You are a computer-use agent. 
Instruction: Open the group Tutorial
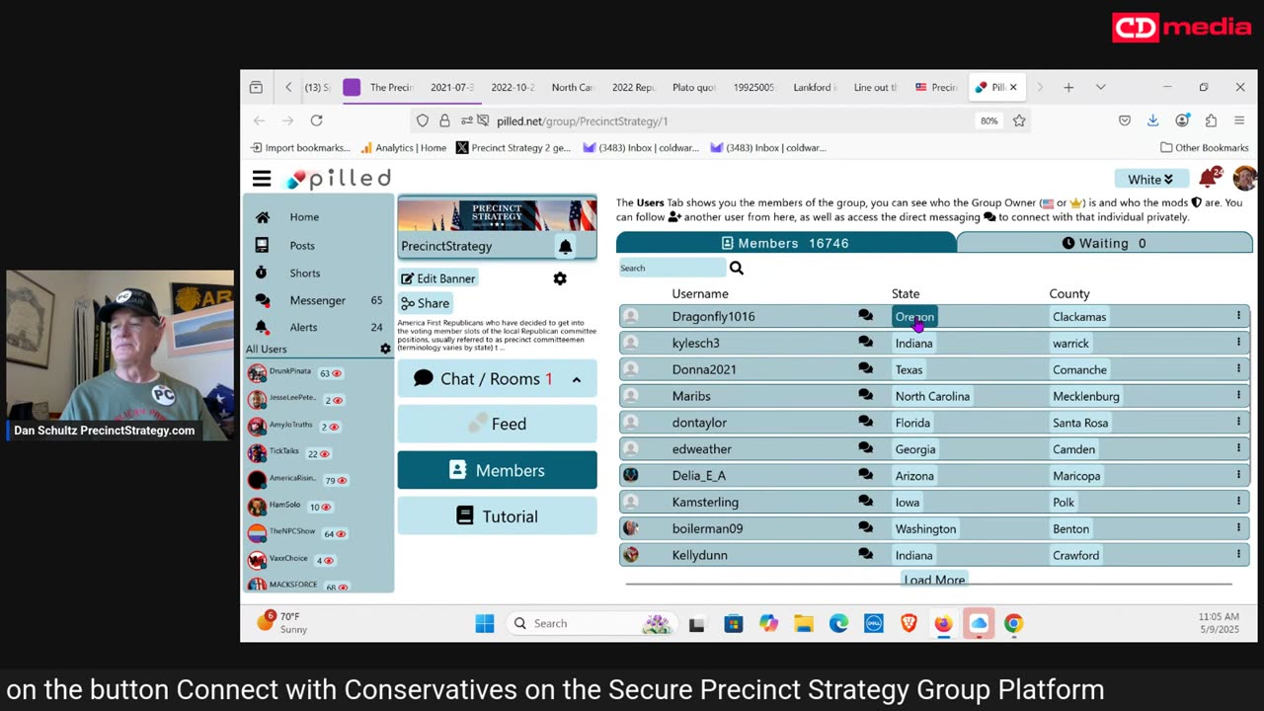click(497, 516)
